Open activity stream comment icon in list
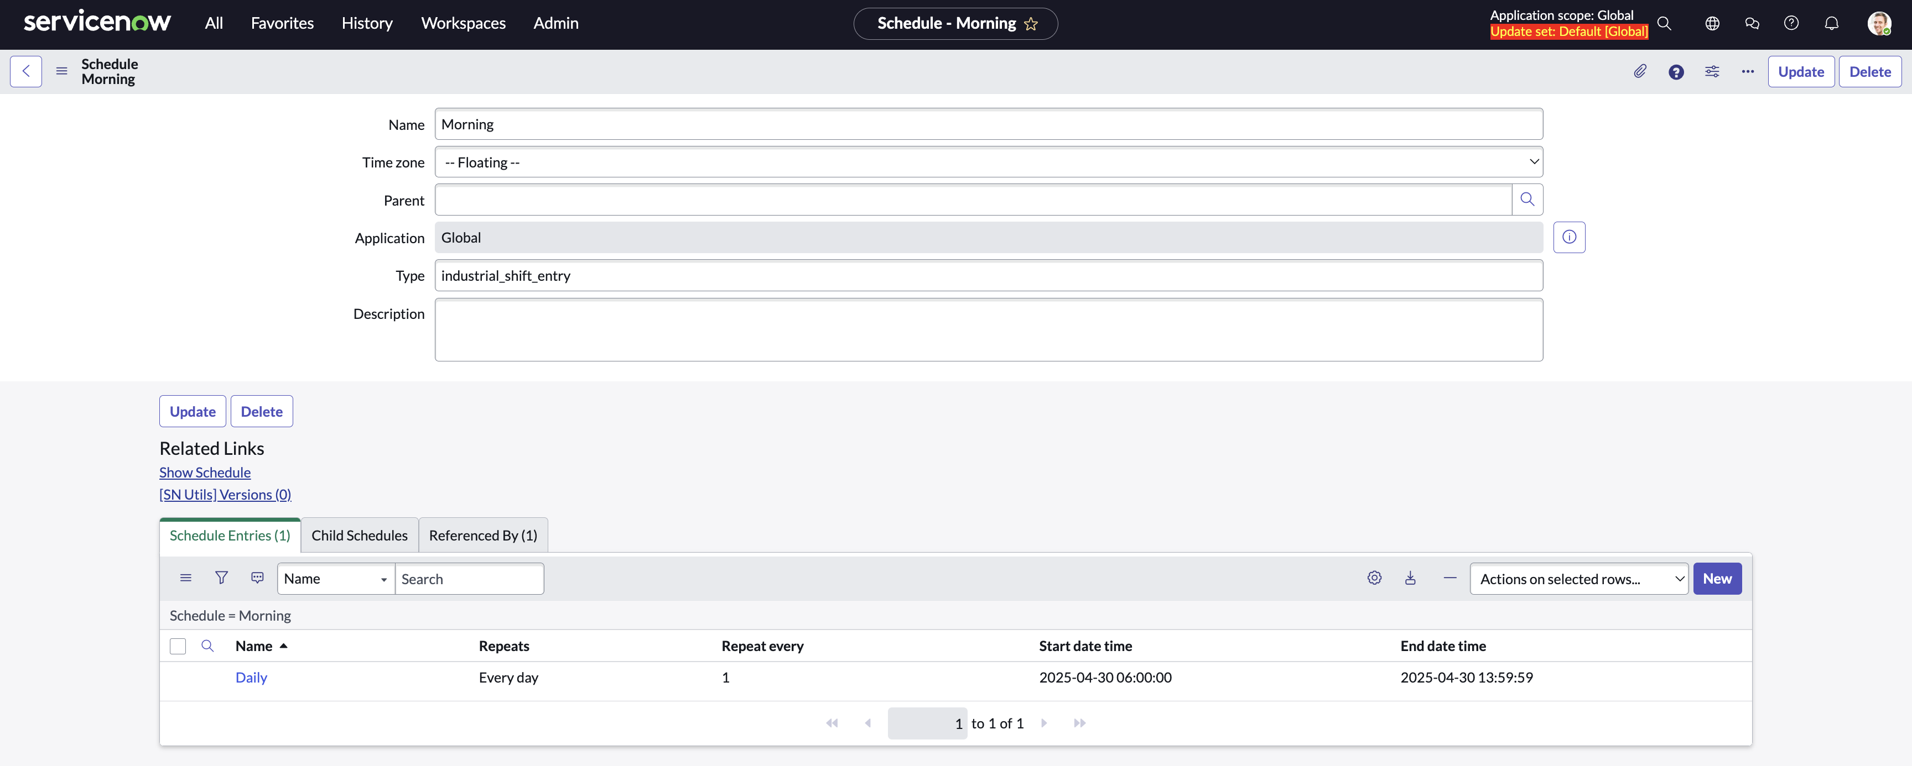 click(x=257, y=578)
